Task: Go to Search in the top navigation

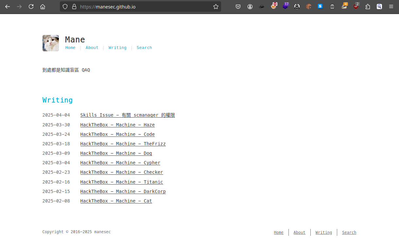Action: coord(144,48)
